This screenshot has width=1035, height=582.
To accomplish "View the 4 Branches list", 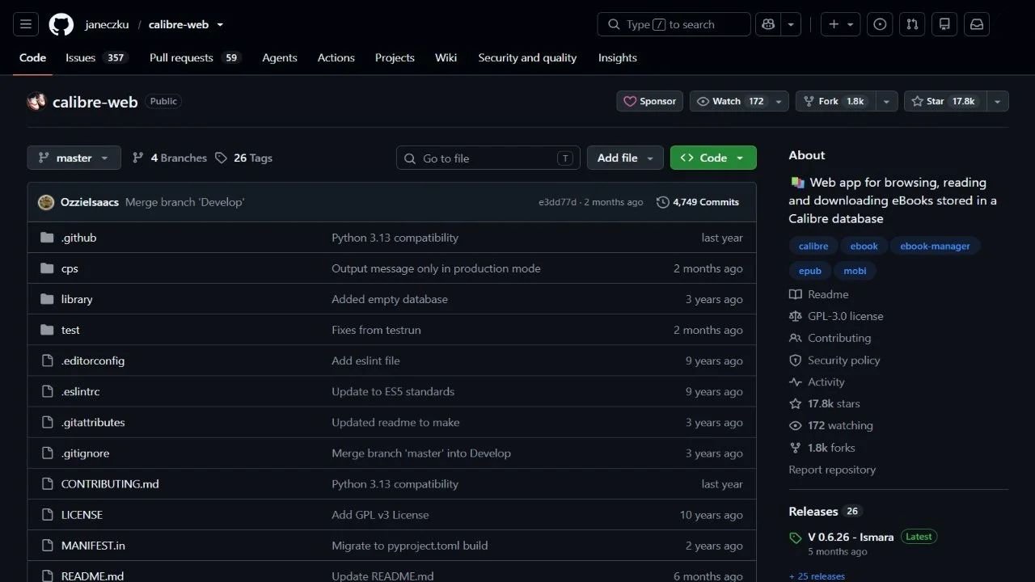I will pos(170,158).
